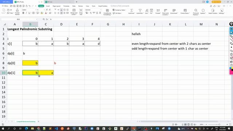The height and width of the screenshot is (131, 233).
Task: Click the increase font size icon
Action: (47, 10)
